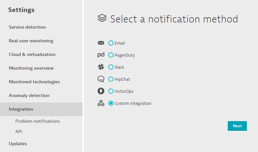Open Problem notifications settings
The width and height of the screenshot is (258, 152).
tap(38, 121)
